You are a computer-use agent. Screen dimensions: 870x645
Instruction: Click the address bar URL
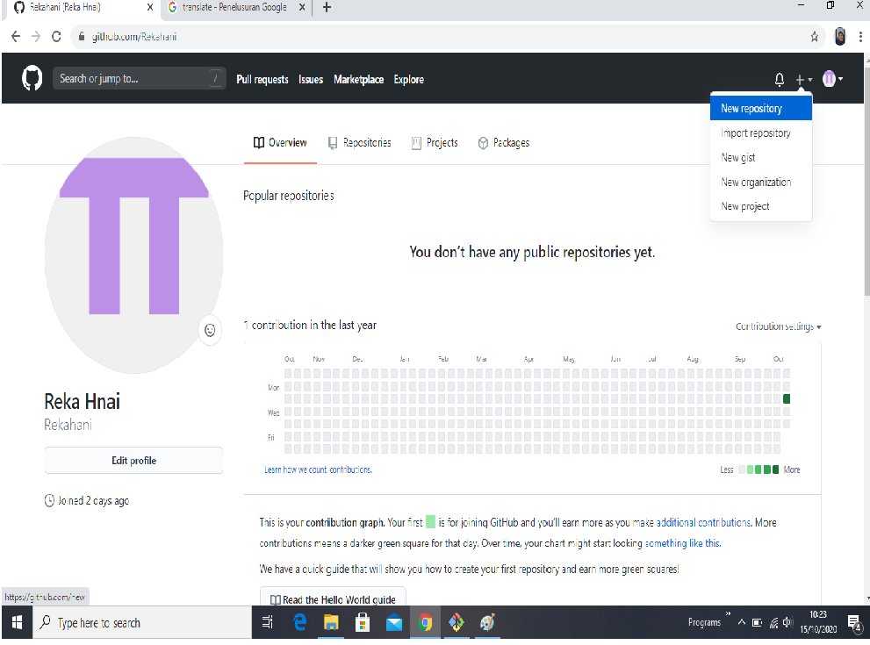click(x=133, y=37)
